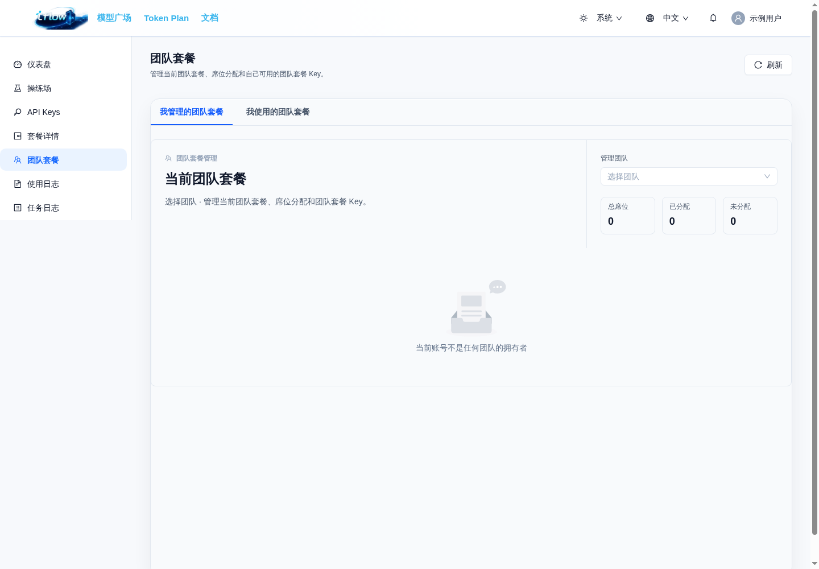Click the 操练场 flask icon
Viewport: 819px width, 569px height.
coord(18,88)
